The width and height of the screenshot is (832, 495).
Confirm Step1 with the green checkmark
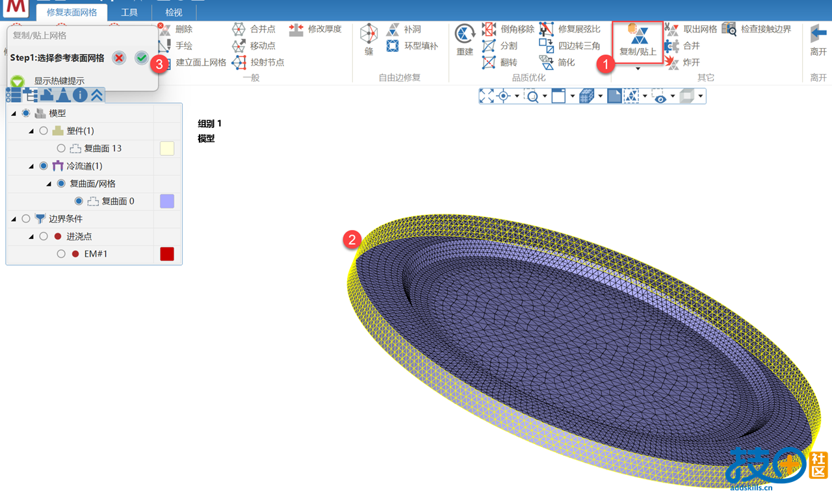point(142,58)
